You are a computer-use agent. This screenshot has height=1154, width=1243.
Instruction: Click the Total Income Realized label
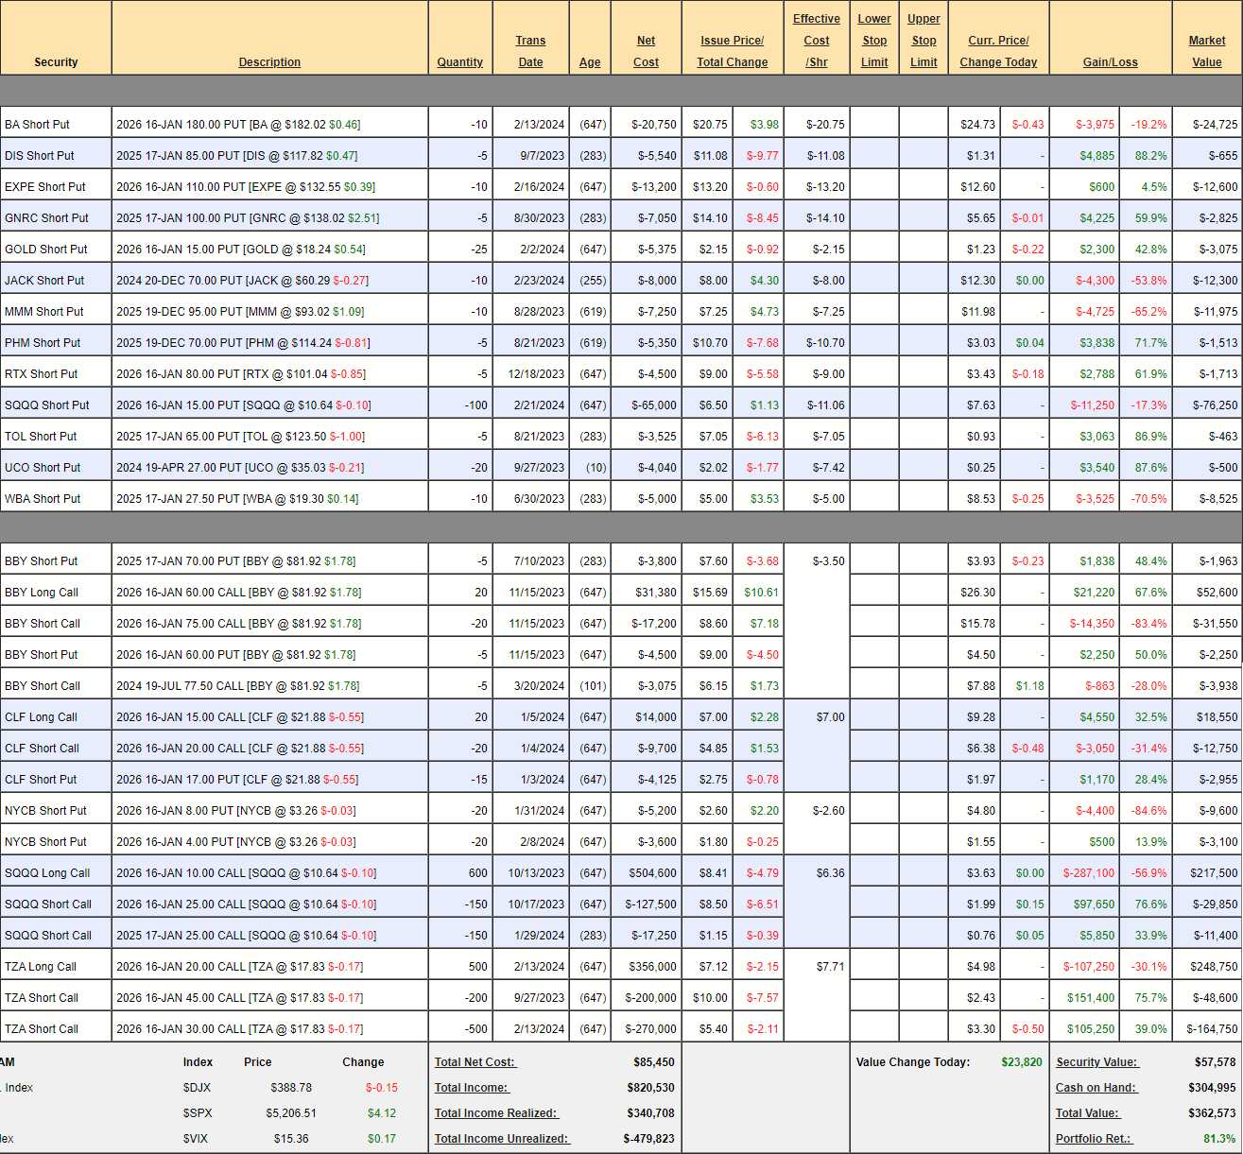pos(496,1113)
